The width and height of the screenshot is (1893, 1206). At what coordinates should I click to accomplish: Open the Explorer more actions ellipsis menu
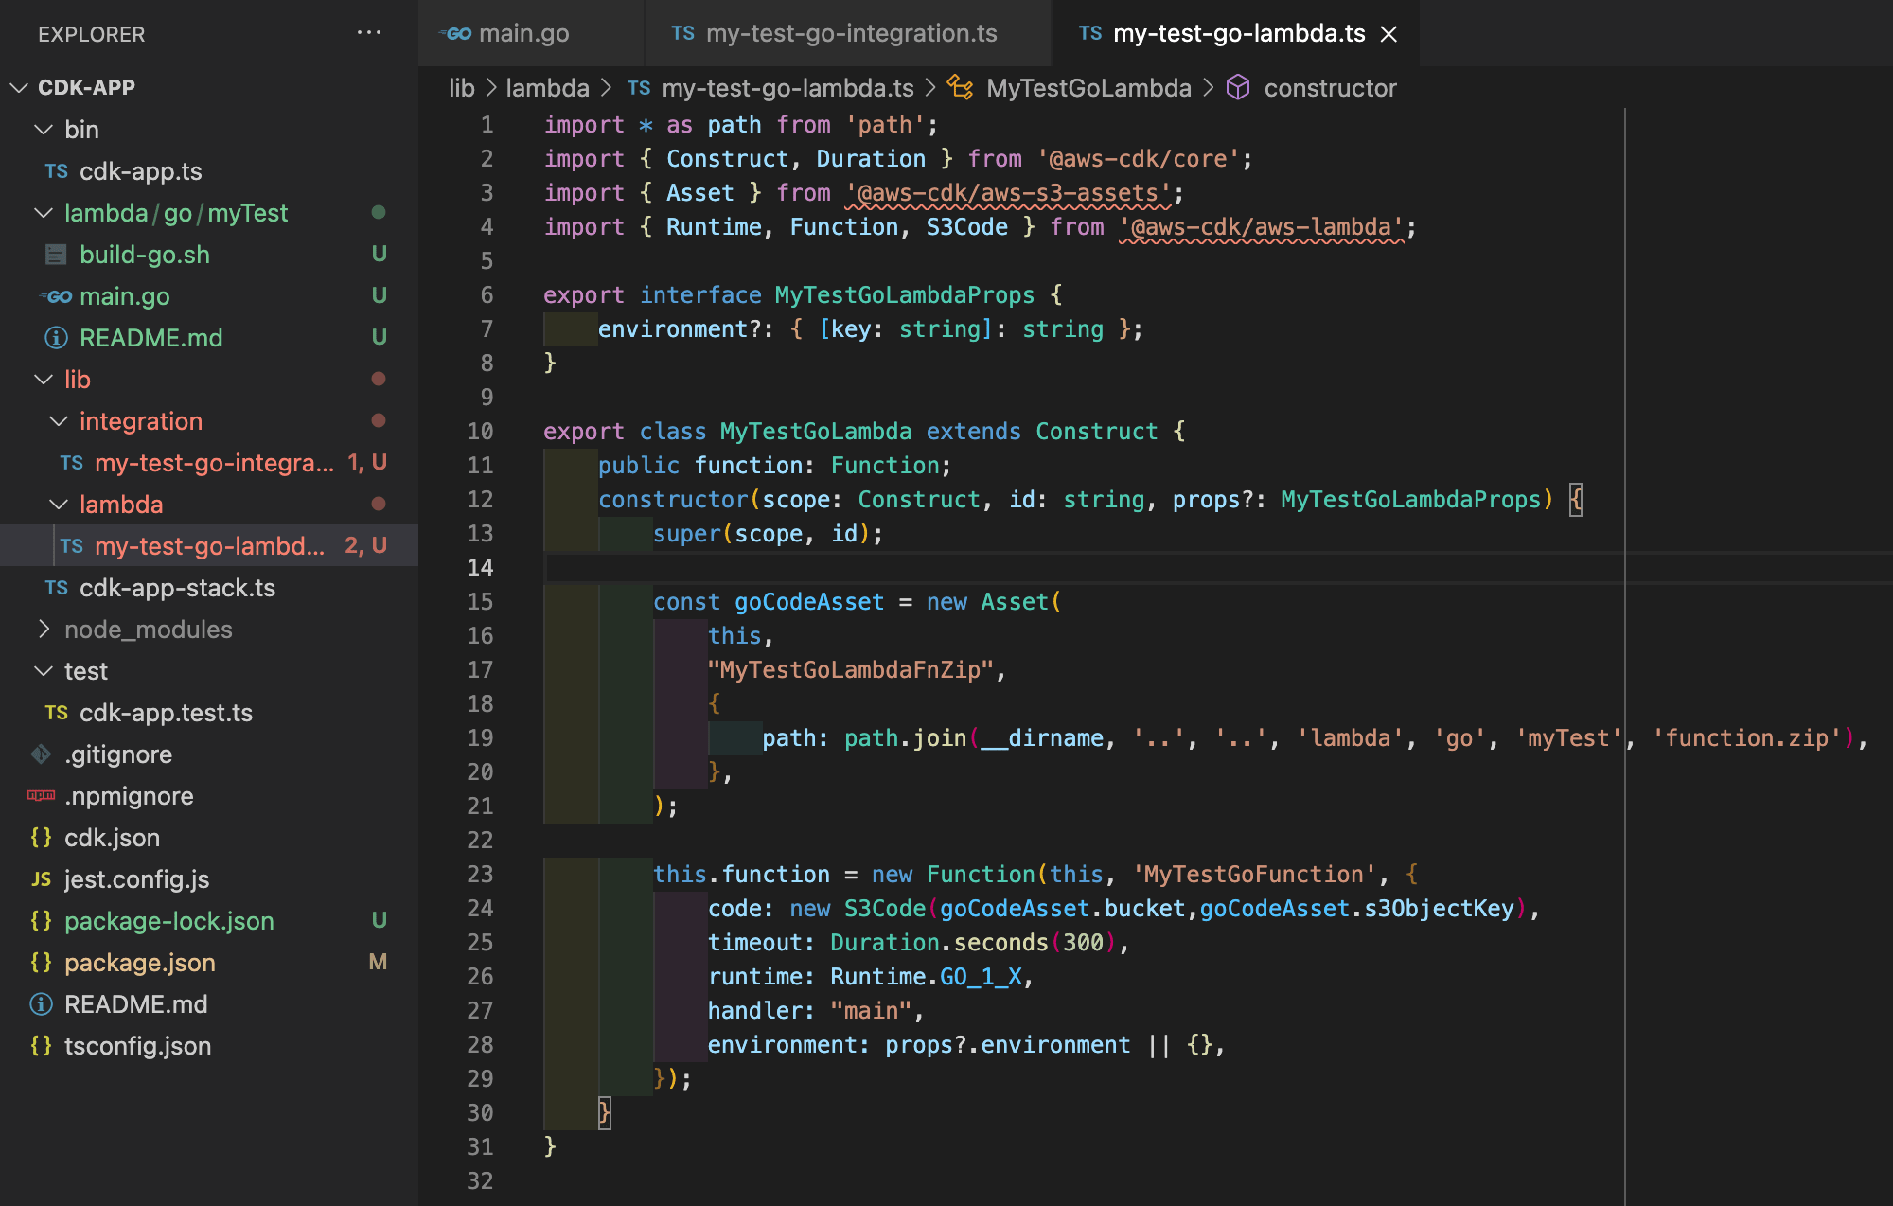(368, 33)
